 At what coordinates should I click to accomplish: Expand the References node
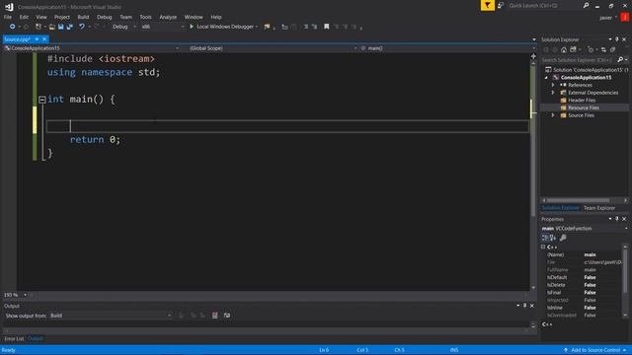pyautogui.click(x=553, y=85)
